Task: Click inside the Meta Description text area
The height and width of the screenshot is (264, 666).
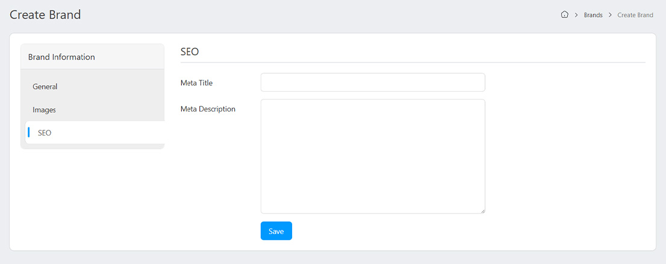Action: (x=373, y=156)
